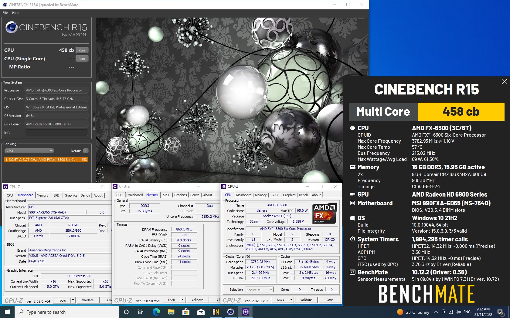Open Bench tab in right CPU-Z window

click(x=303, y=195)
